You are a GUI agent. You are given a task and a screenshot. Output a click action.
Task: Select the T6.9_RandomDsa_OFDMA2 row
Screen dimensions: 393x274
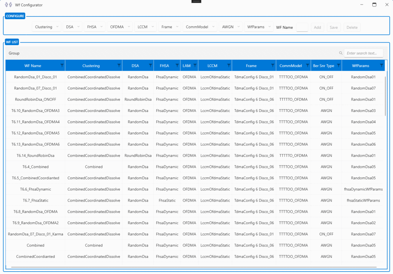point(194,223)
